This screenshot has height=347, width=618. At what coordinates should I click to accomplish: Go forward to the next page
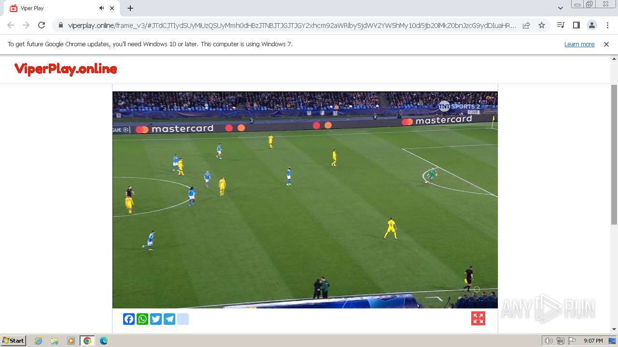(x=26, y=25)
